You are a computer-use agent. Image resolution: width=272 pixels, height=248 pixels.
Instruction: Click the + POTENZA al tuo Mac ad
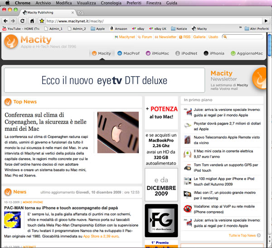pyautogui.click(x=161, y=113)
